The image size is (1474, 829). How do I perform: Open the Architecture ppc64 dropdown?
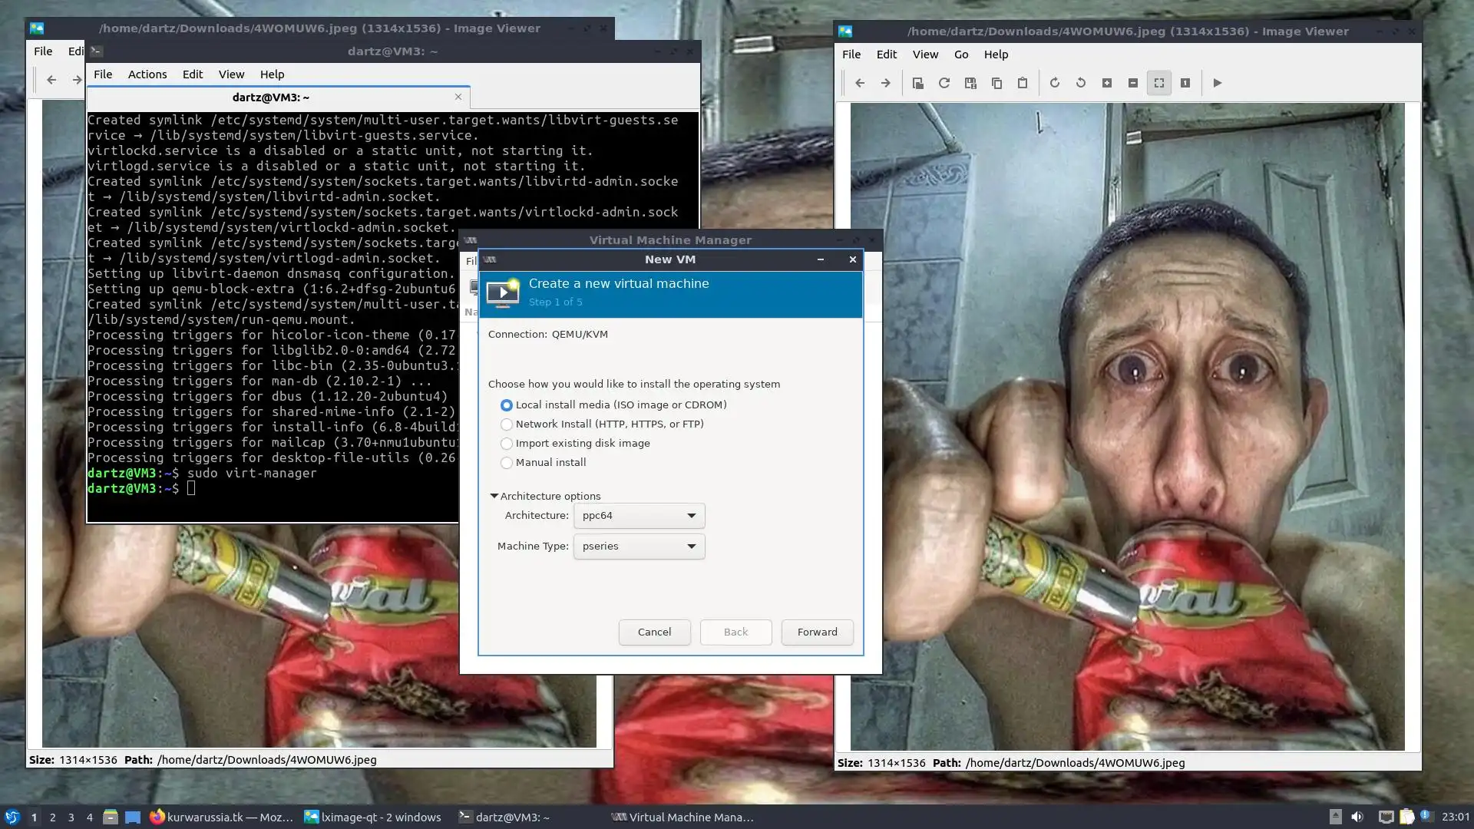click(x=639, y=516)
